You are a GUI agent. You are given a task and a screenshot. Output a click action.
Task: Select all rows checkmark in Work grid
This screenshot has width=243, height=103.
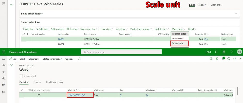click(22, 90)
